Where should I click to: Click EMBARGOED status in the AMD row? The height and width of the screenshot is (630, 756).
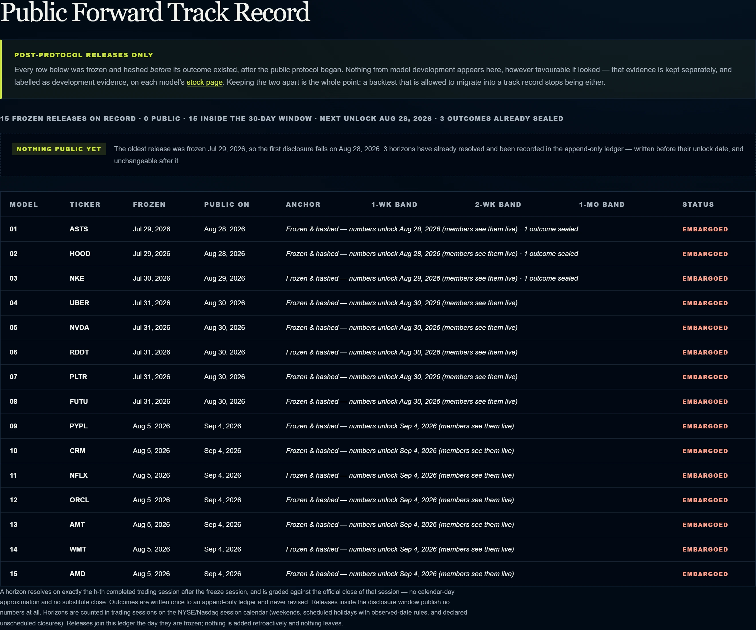point(705,574)
